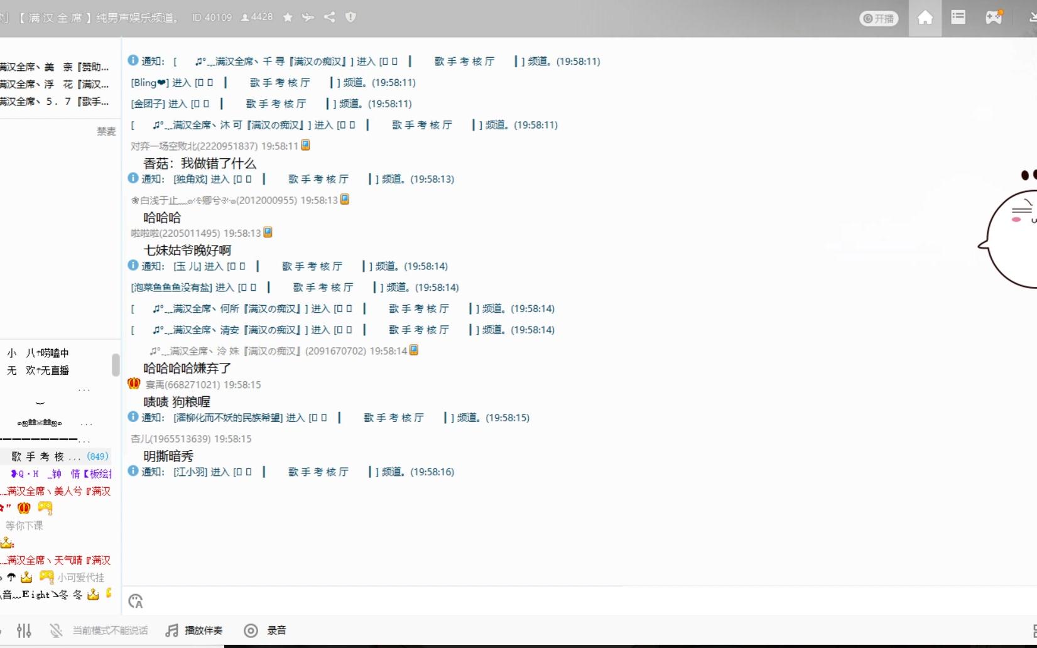Click message 啧啧 狗粮喔
Image resolution: width=1037 pixels, height=648 pixels.
tap(176, 402)
